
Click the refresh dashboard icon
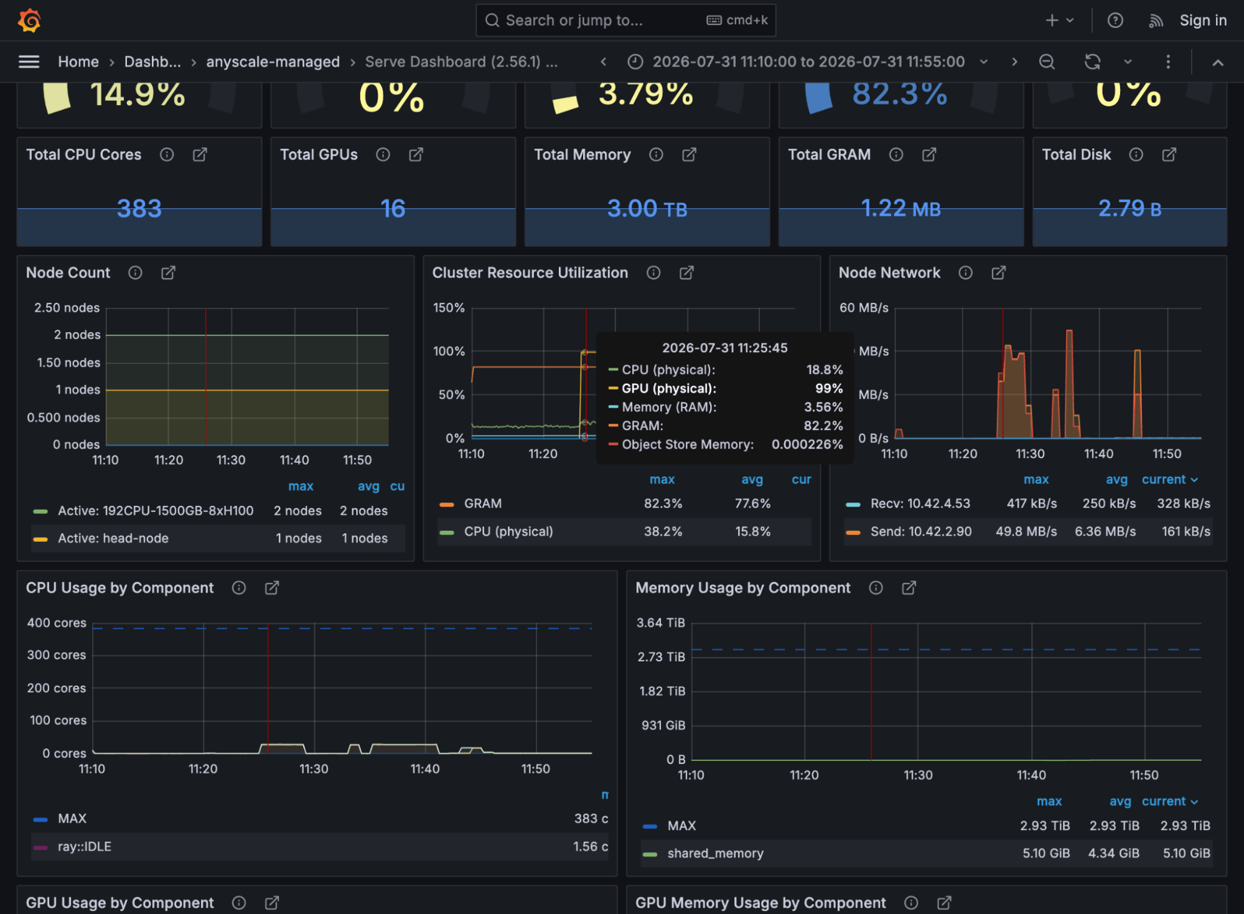1093,62
